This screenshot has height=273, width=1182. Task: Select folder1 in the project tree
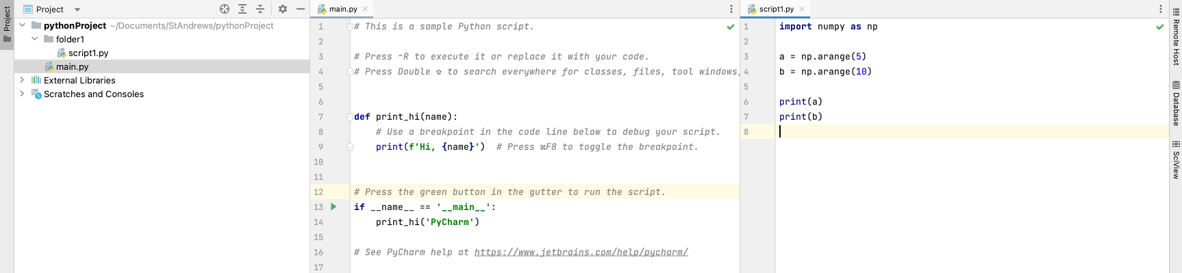point(70,39)
